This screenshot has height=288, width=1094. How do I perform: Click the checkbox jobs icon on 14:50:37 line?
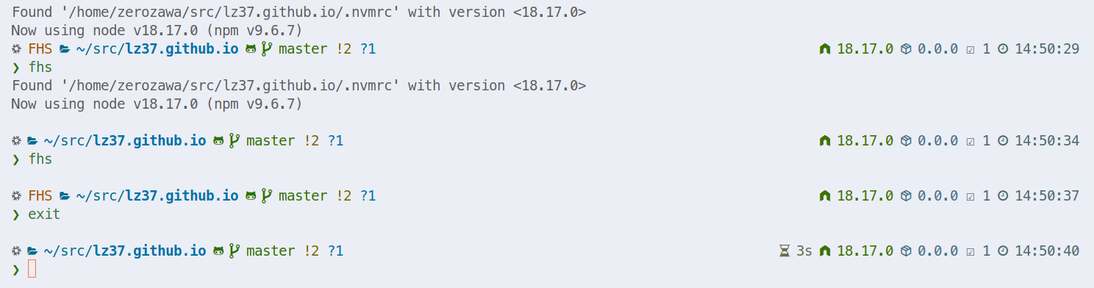[x=970, y=196]
